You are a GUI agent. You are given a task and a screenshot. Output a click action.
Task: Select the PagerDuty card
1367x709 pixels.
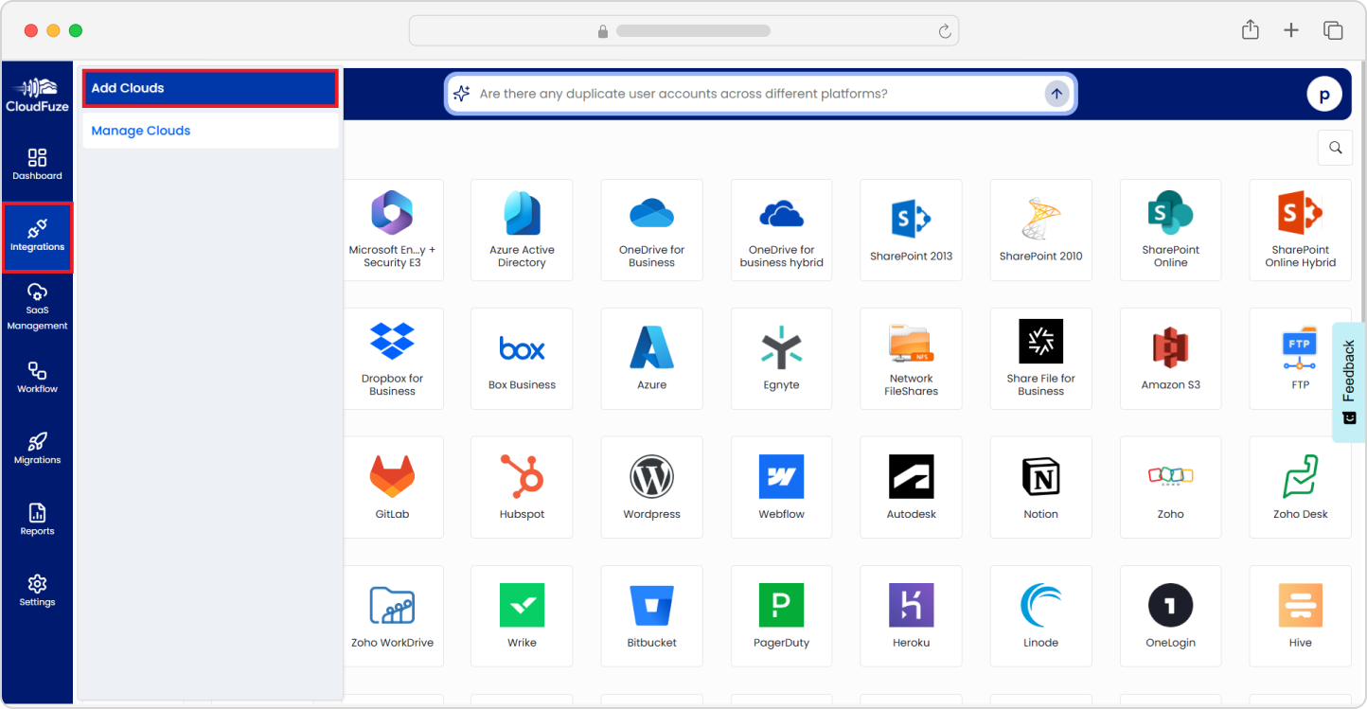click(781, 616)
